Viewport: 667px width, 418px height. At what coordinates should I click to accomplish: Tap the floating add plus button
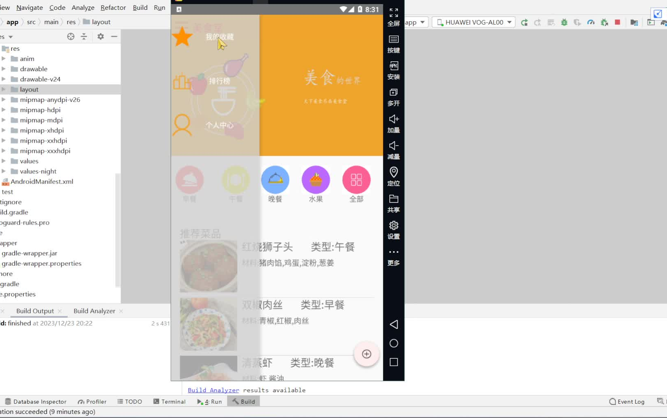(367, 354)
